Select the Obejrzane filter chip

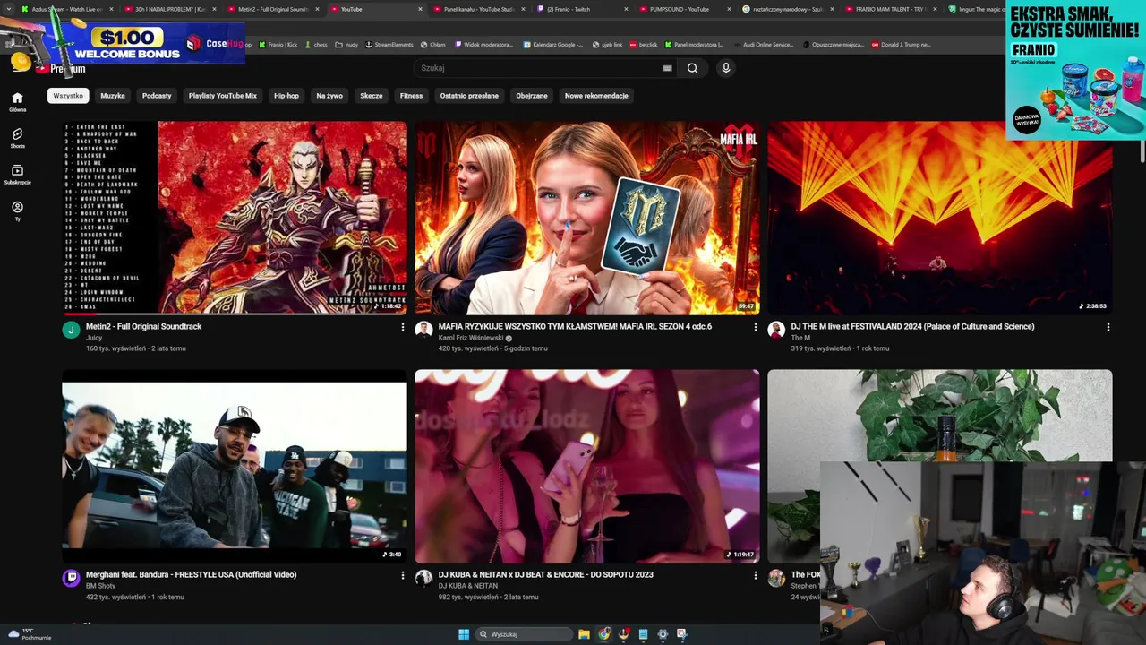point(532,96)
